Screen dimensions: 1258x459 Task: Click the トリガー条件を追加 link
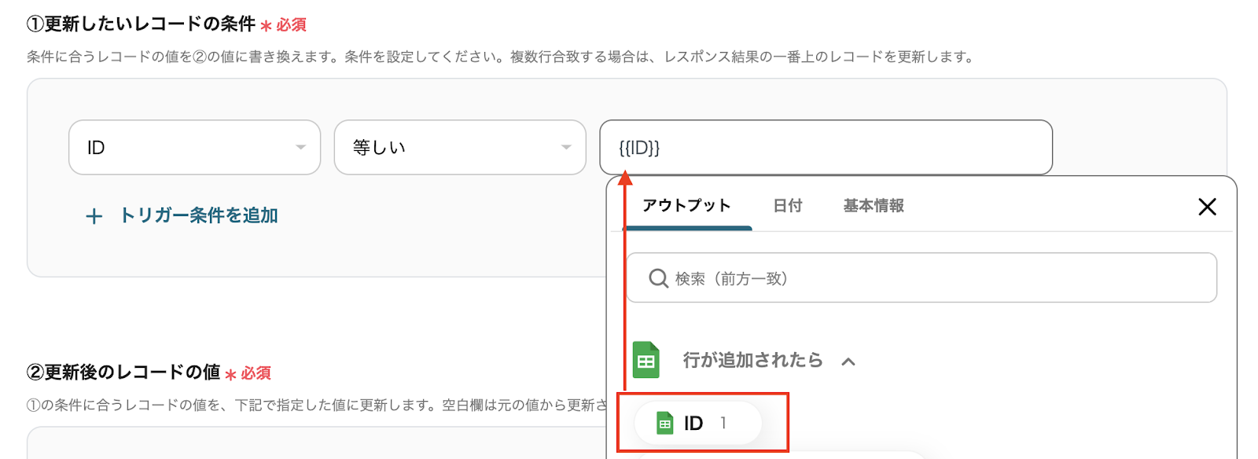[198, 216]
